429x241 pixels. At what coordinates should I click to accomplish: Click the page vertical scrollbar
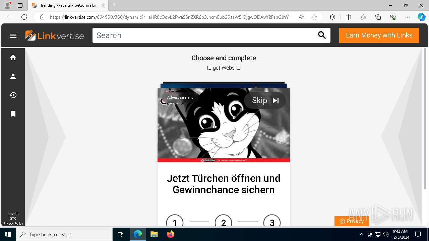pos(425,119)
